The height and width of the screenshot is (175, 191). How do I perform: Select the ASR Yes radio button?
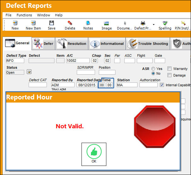(153, 69)
